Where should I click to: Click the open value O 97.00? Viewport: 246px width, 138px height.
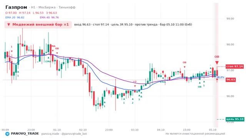point(11,13)
